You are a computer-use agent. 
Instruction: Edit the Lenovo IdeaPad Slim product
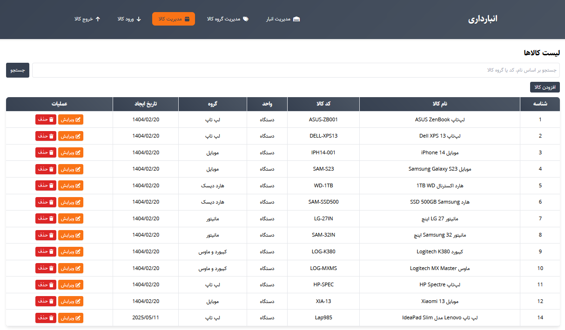pyautogui.click(x=71, y=318)
